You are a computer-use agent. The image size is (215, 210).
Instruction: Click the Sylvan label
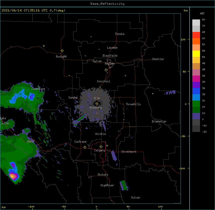tap(97, 61)
